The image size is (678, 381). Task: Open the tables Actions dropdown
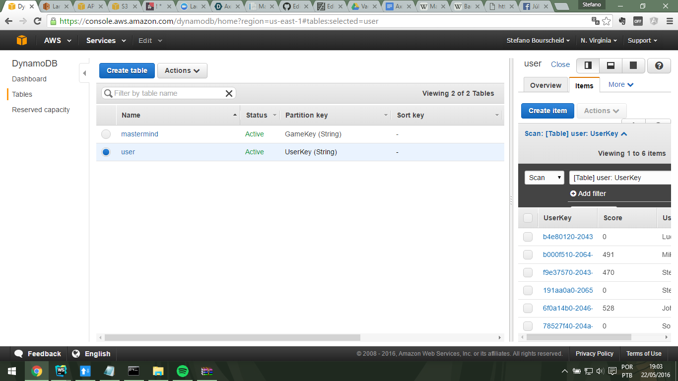[x=182, y=71]
